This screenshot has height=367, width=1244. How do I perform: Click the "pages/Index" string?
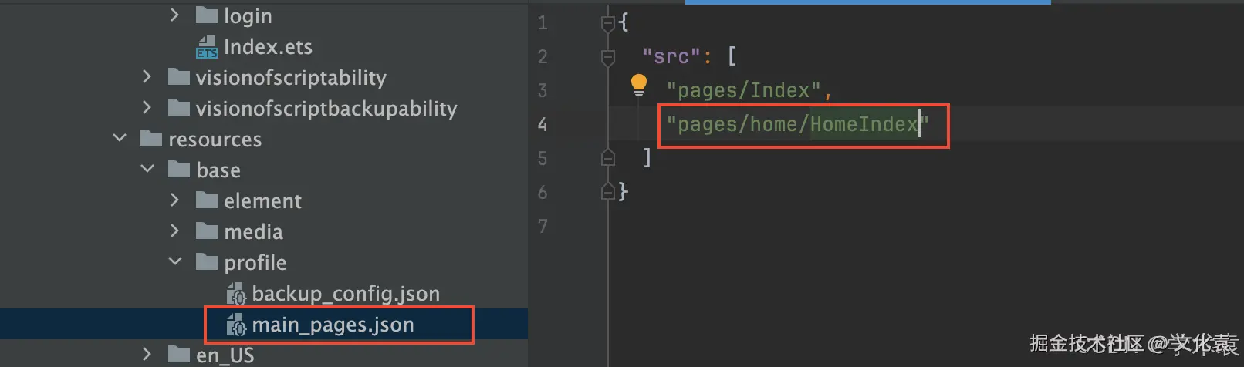click(x=743, y=90)
